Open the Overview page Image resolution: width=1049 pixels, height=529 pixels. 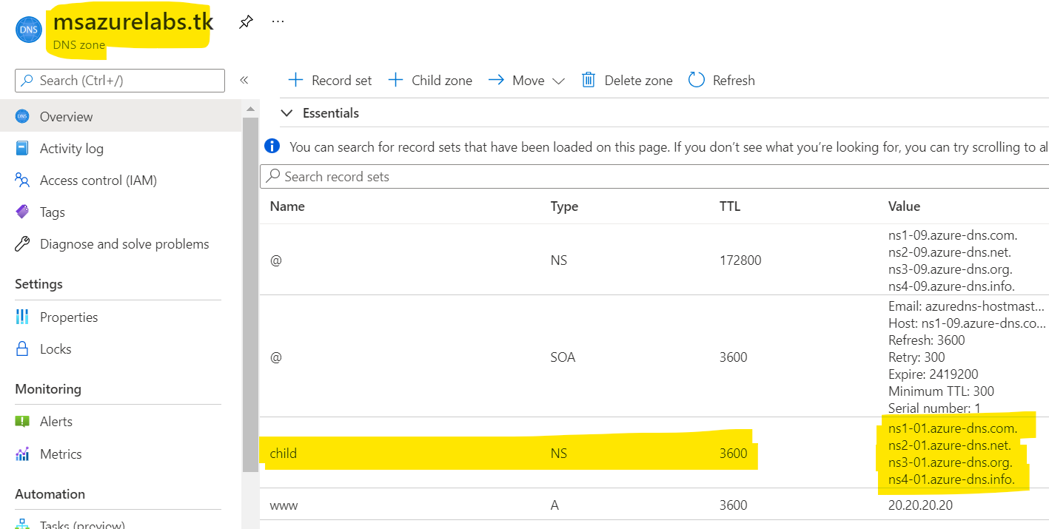tap(121, 117)
